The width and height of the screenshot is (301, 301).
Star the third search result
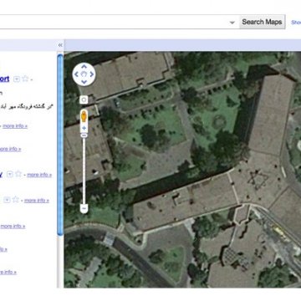point(18,174)
